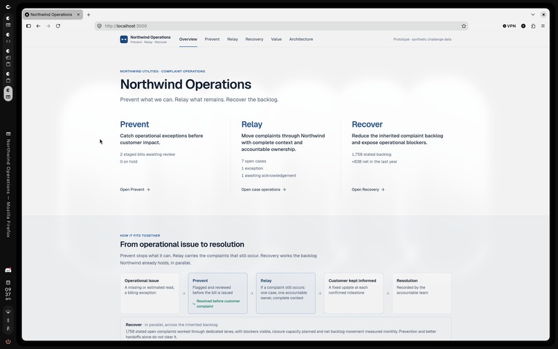
Task: Click 'Northwind Utilities · Complaint Operations' label
Action: [162, 71]
